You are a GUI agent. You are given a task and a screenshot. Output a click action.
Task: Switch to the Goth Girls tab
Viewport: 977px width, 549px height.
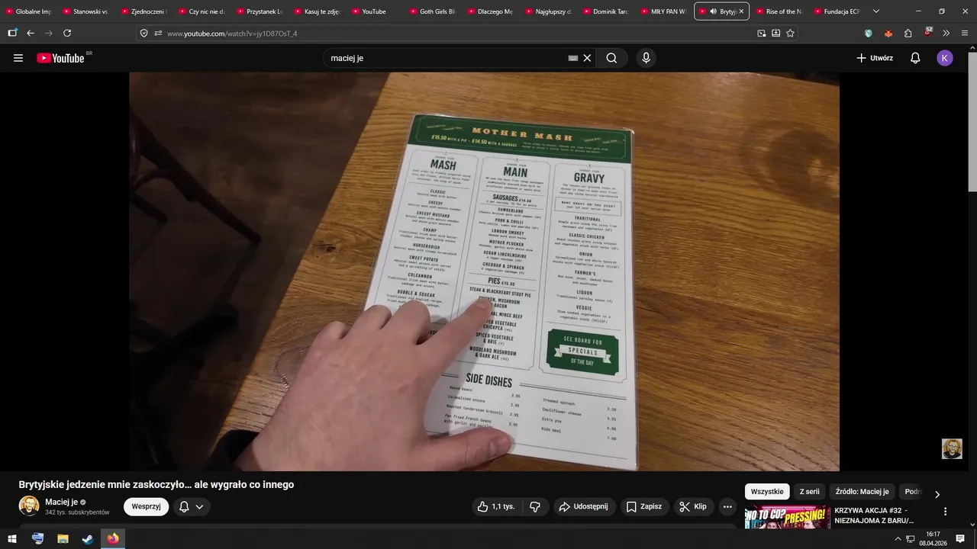click(432, 11)
